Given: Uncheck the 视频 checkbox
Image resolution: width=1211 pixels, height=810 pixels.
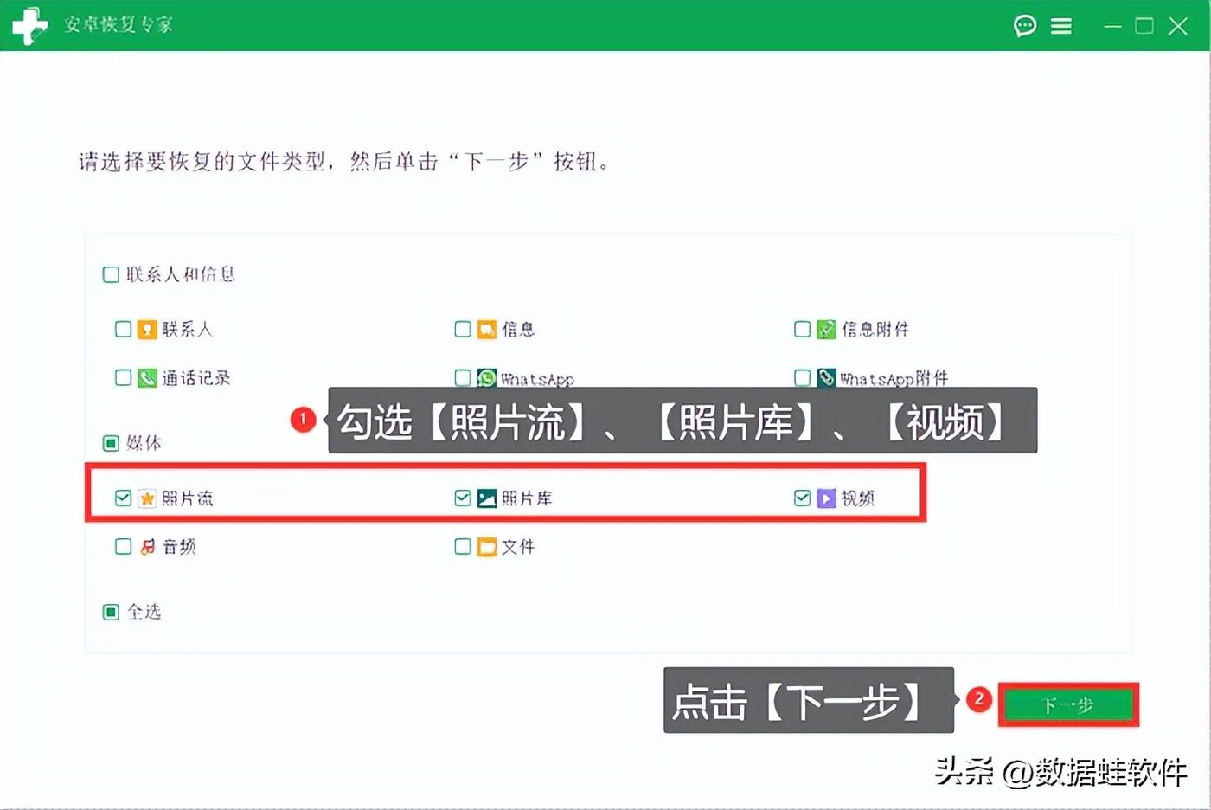Looking at the screenshot, I should (802, 498).
